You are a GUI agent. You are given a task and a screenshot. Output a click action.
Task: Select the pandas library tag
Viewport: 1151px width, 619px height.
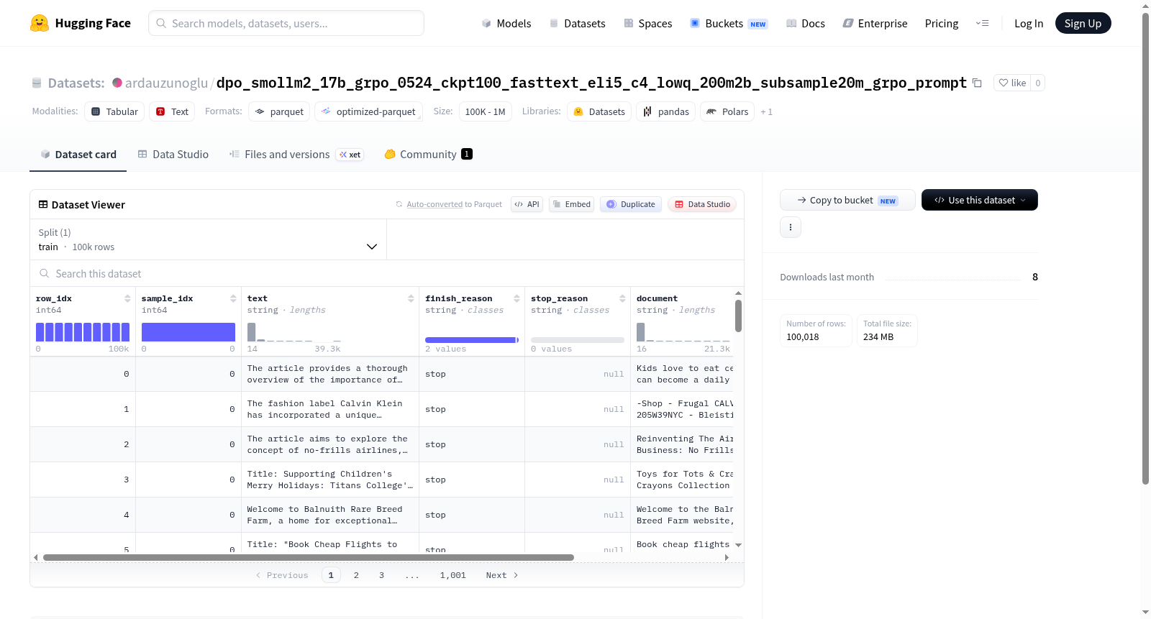tap(665, 111)
